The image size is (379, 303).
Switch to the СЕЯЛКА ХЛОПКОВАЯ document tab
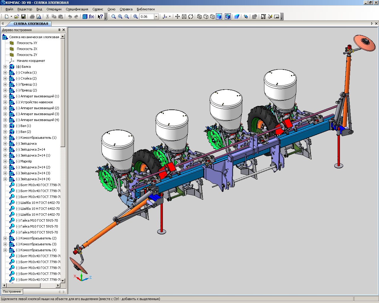click(x=31, y=24)
